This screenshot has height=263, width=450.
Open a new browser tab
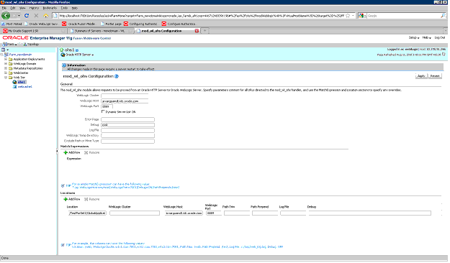[204, 31]
